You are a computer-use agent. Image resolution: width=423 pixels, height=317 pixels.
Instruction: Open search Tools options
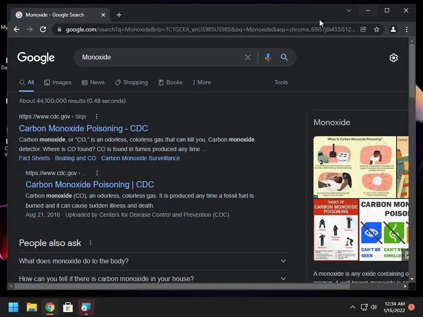tap(281, 83)
